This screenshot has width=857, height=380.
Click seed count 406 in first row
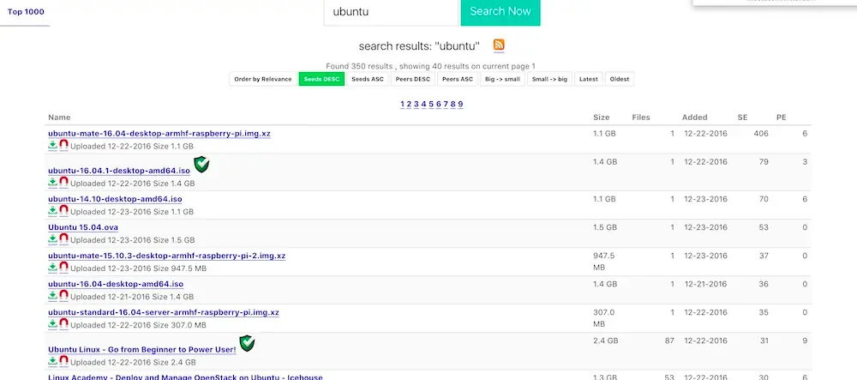tap(760, 134)
